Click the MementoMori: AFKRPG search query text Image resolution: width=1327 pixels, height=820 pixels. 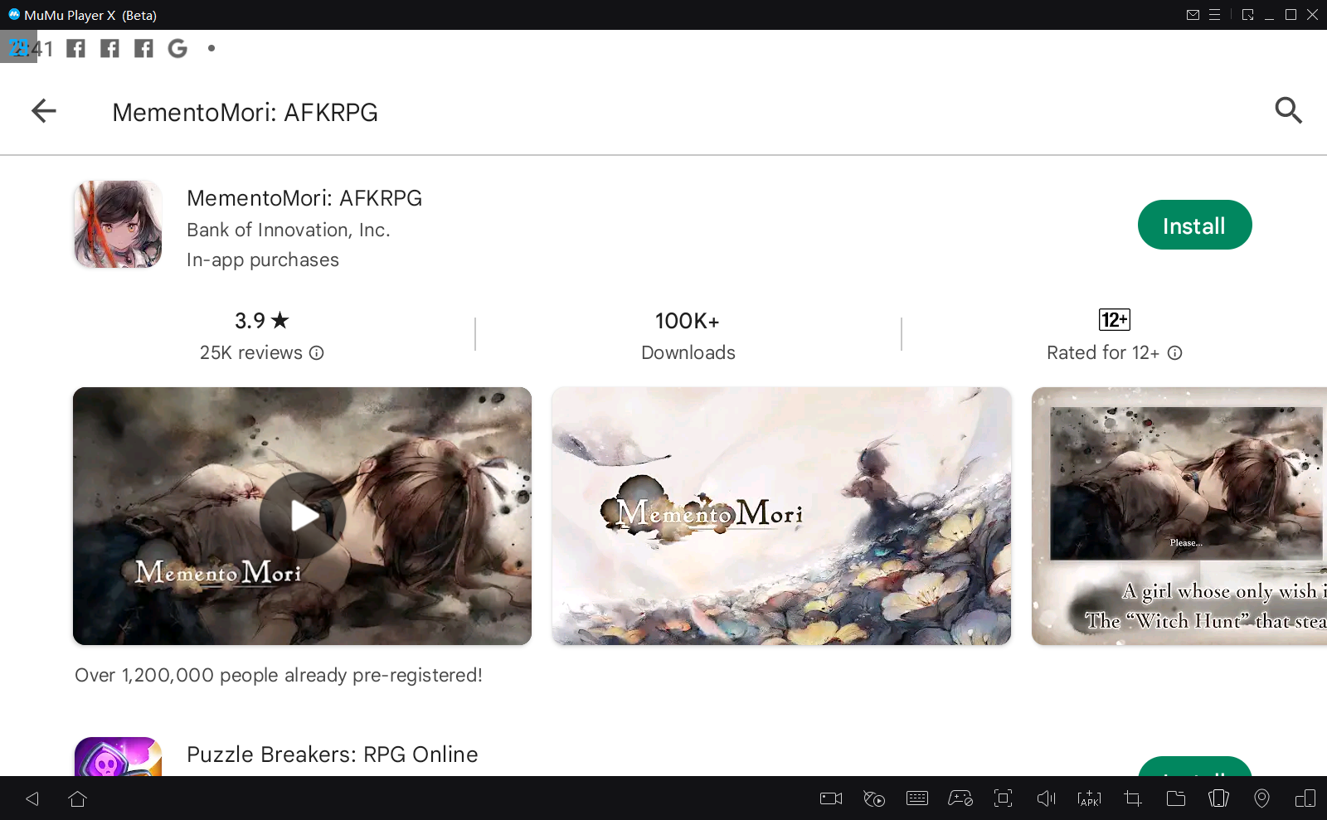pos(245,112)
